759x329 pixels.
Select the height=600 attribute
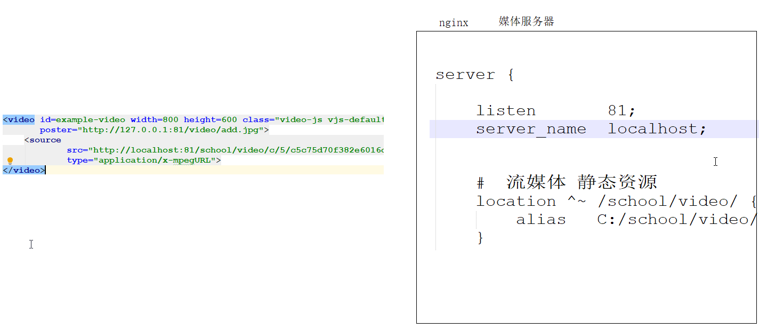pos(211,119)
